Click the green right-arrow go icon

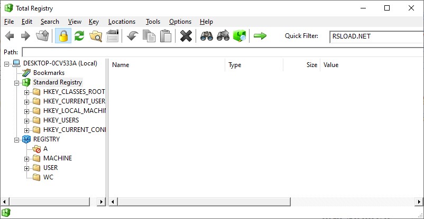(x=260, y=36)
